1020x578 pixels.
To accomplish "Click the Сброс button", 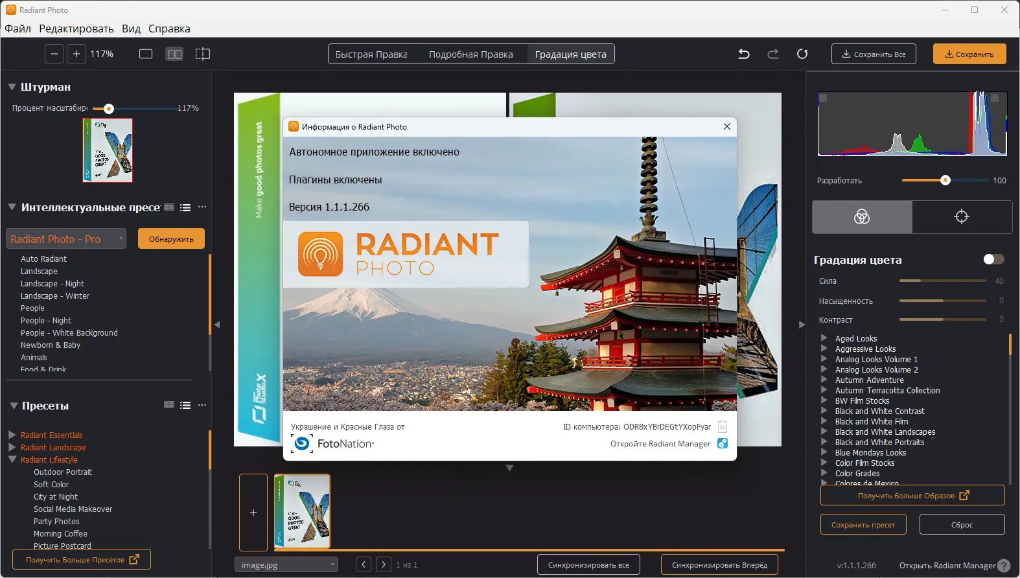I will 962,525.
